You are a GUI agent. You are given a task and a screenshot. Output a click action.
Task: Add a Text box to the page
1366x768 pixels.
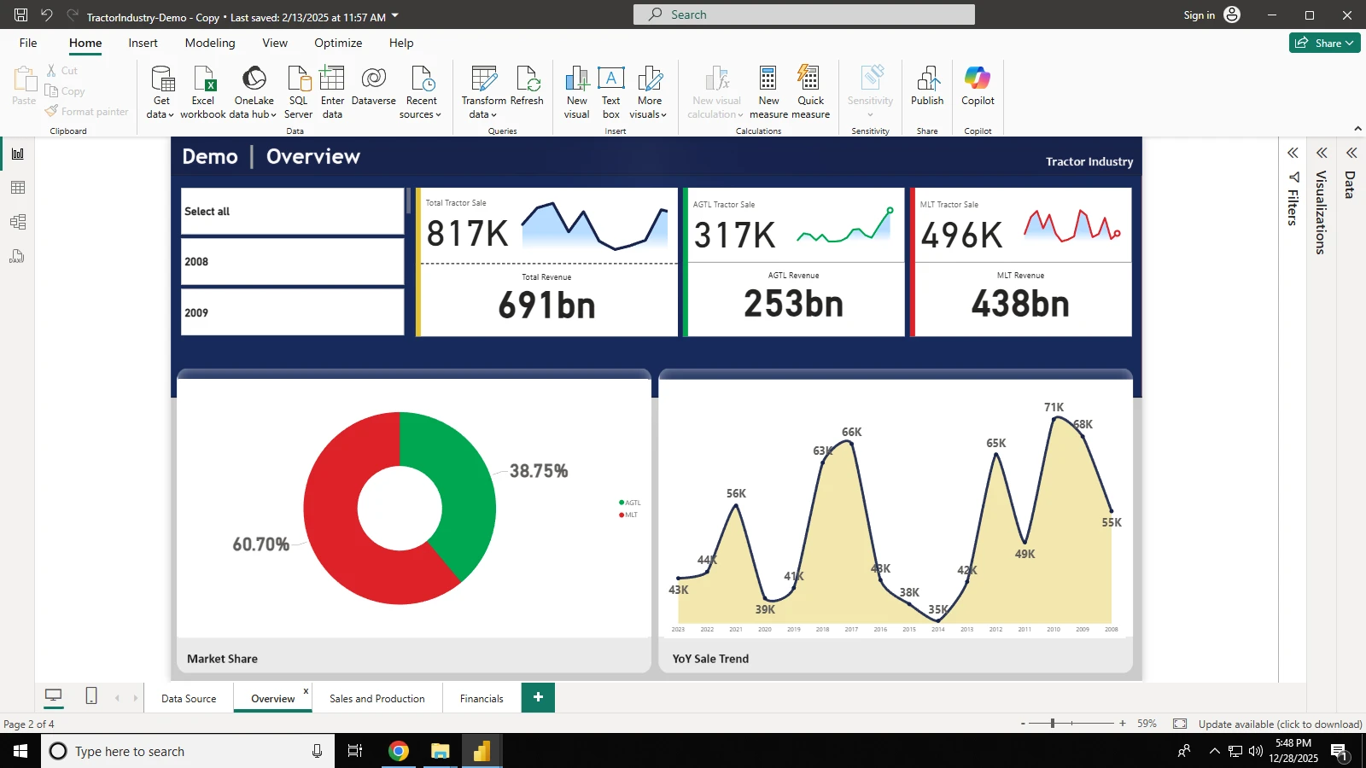point(611,92)
